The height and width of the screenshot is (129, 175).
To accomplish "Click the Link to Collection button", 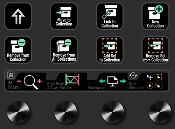I will click(x=110, y=16).
